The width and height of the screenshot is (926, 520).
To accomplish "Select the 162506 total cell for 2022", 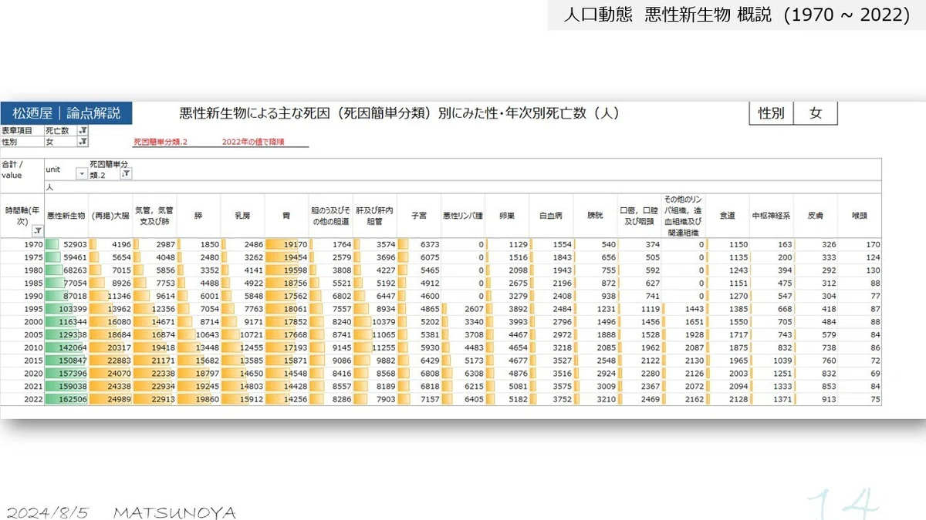I will click(x=66, y=400).
